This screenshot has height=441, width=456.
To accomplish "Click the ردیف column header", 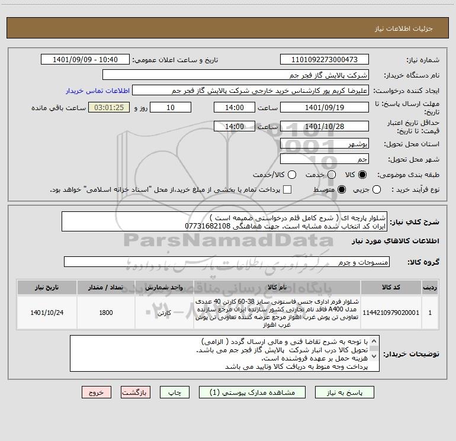I will (x=430, y=288).
